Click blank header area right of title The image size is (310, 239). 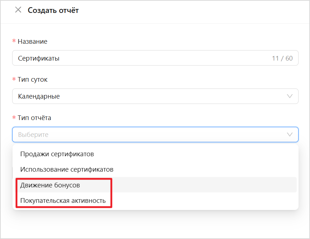(193, 11)
